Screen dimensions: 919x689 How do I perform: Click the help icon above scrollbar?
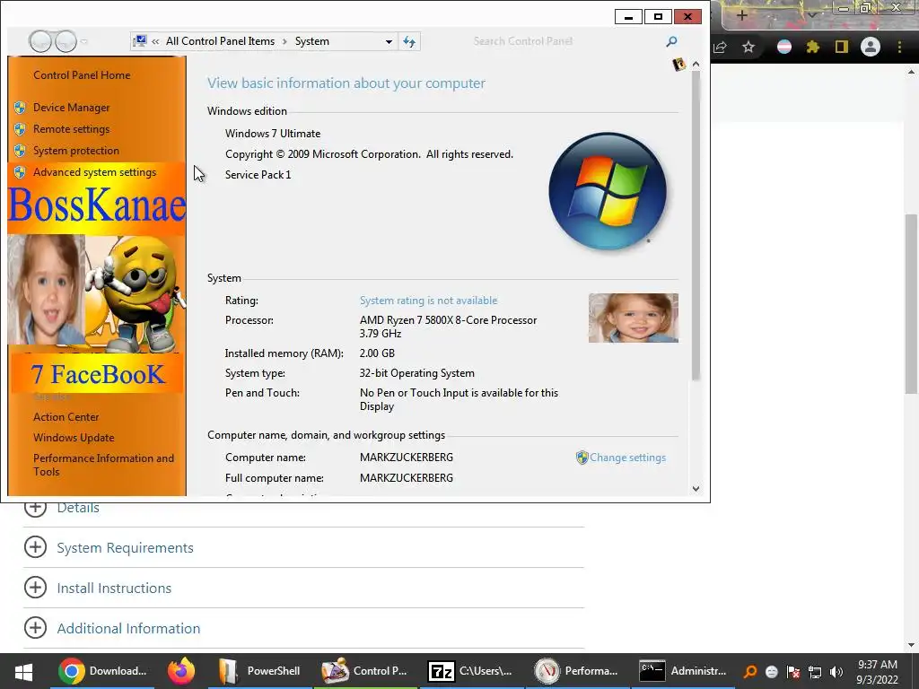pyautogui.click(x=678, y=64)
